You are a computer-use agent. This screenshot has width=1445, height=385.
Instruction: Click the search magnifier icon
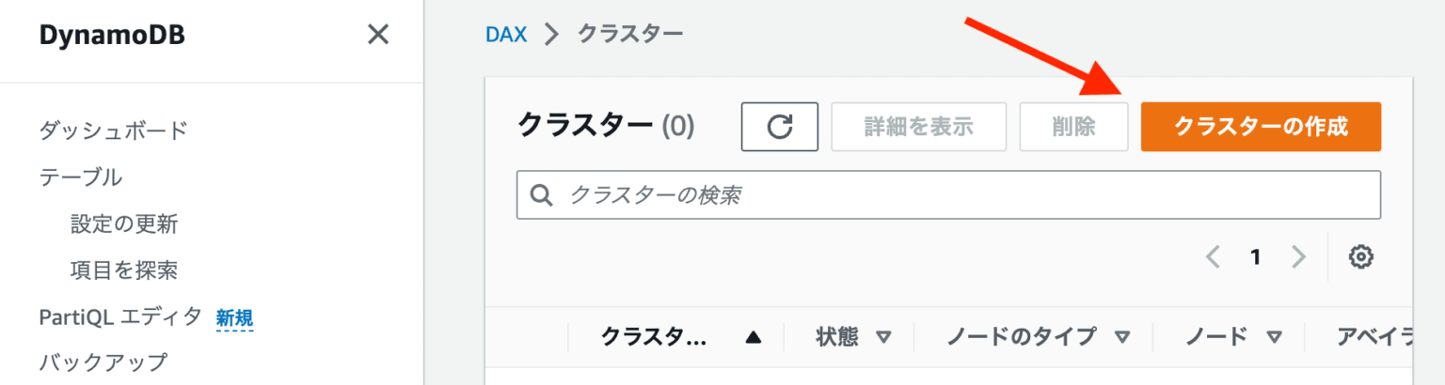[541, 195]
